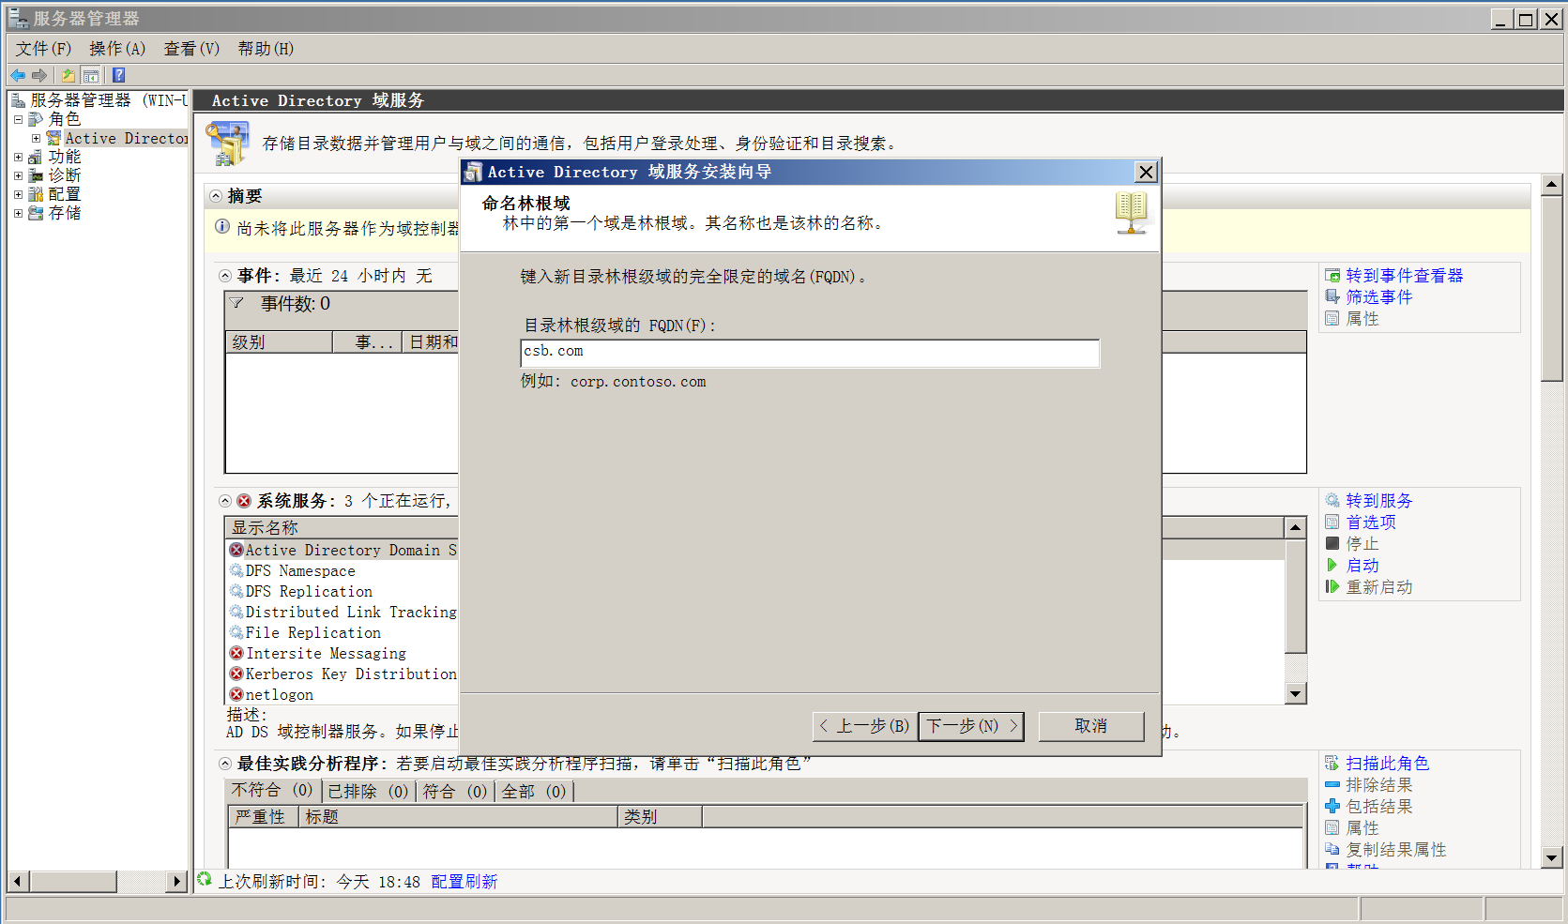Click 扫描此角色 action
This screenshot has height=924, width=1568.
coord(1387,764)
